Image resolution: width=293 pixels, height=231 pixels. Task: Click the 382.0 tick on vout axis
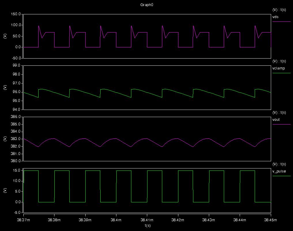click(16, 147)
